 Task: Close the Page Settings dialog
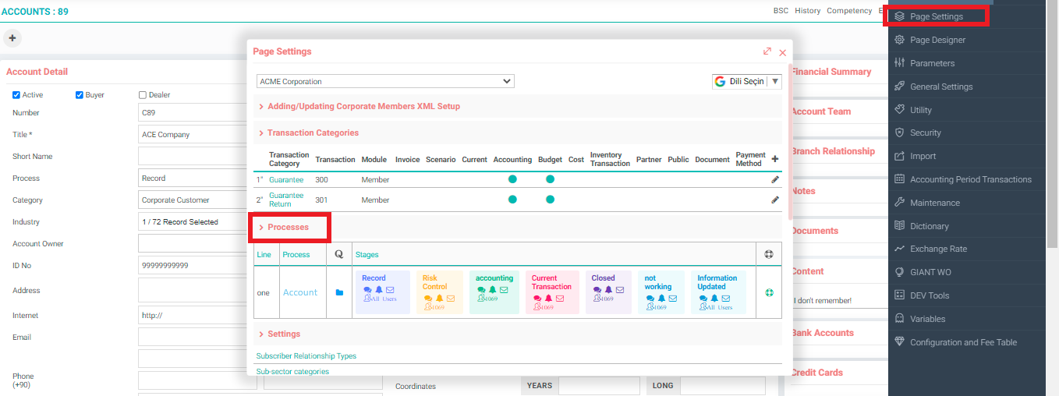(782, 52)
